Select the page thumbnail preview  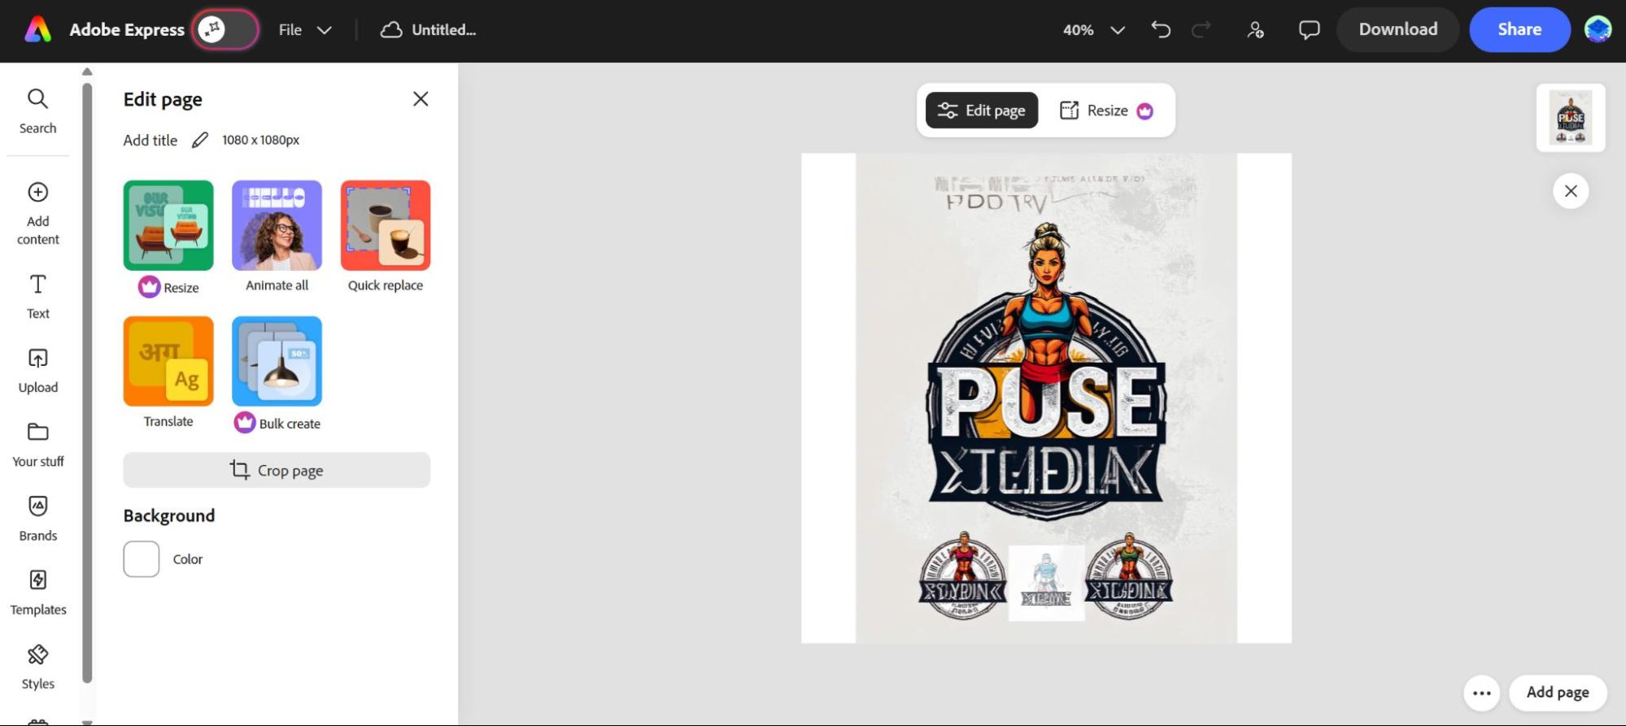(1570, 118)
